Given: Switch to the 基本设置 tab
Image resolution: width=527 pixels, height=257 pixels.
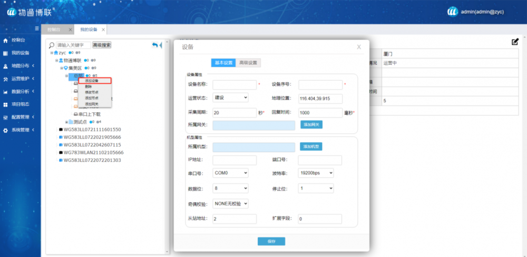Looking at the screenshot, I should [x=223, y=63].
